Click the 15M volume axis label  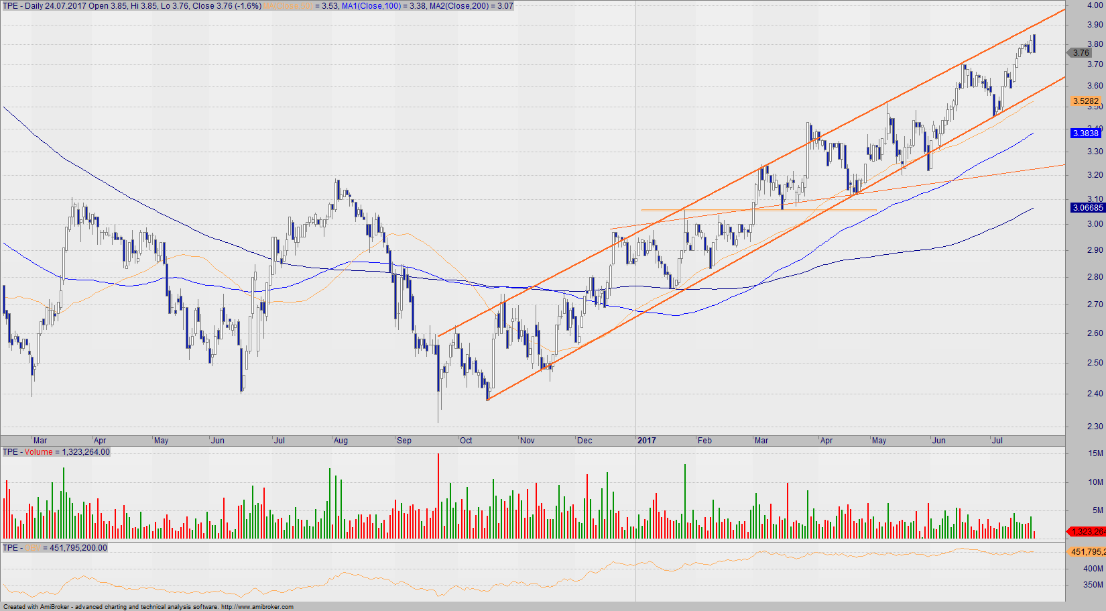(x=1095, y=453)
